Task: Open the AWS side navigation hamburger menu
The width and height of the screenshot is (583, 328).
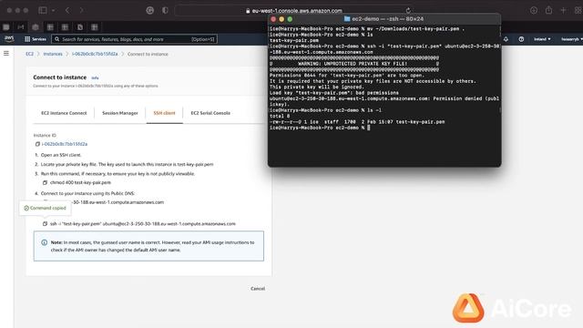Action: coord(6,54)
